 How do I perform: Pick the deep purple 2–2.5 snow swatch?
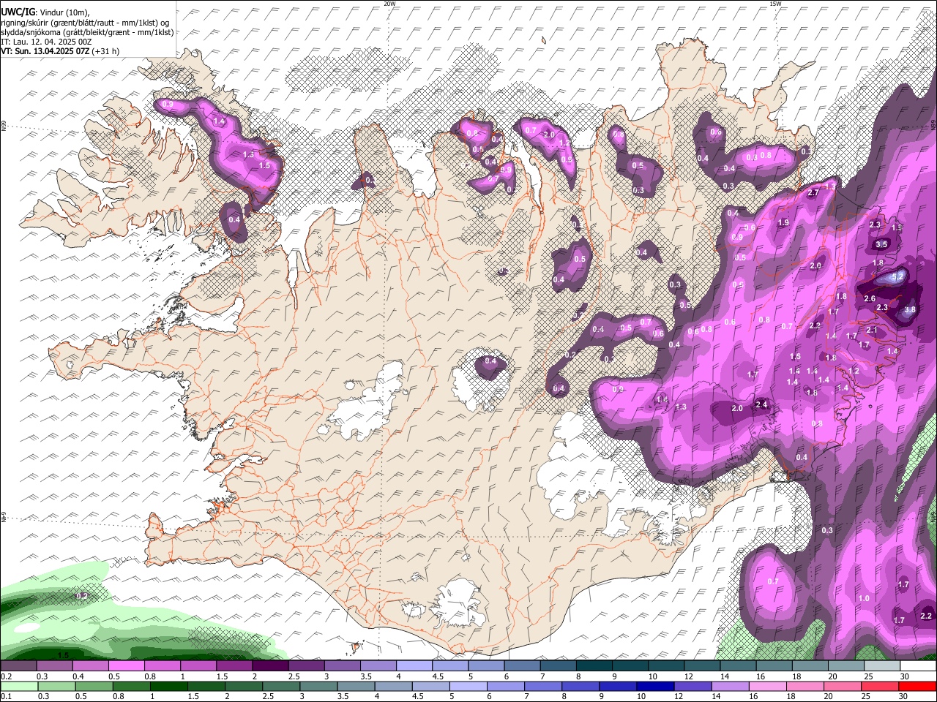(270, 666)
